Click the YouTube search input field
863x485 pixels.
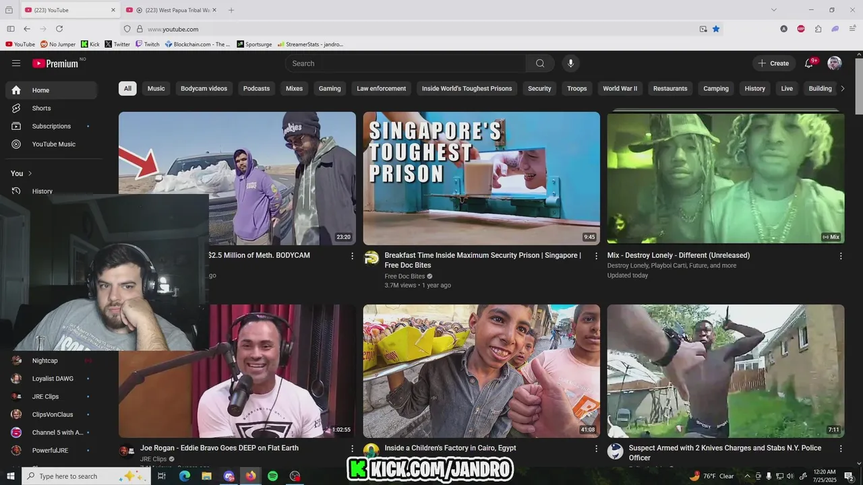tap(406, 63)
